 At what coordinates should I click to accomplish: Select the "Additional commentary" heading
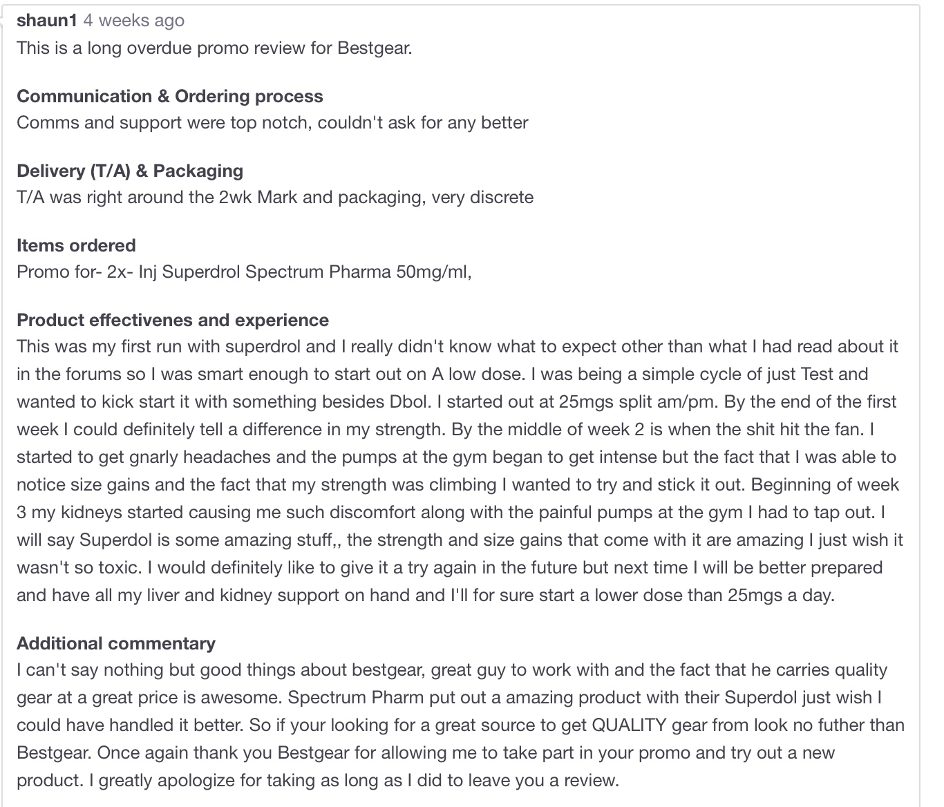pyautogui.click(x=116, y=643)
